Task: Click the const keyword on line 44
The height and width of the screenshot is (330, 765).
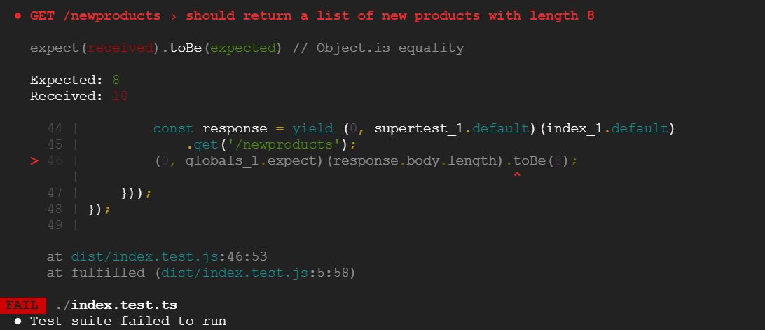Action: point(173,128)
